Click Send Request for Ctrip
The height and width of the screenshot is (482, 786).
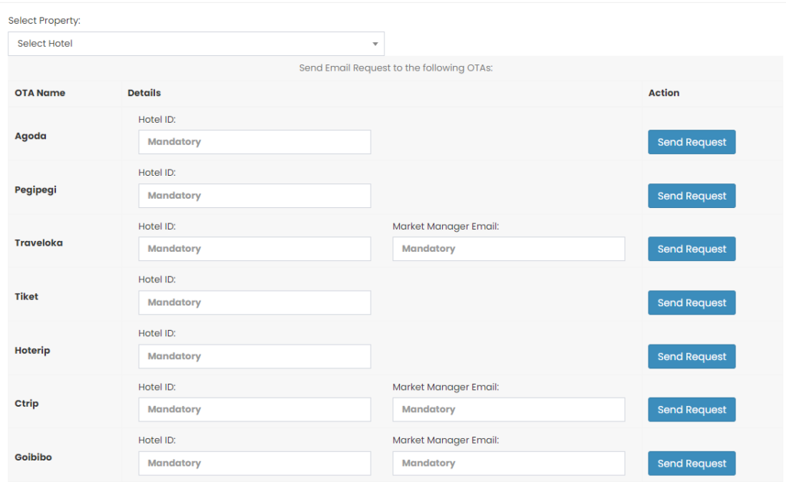692,410
